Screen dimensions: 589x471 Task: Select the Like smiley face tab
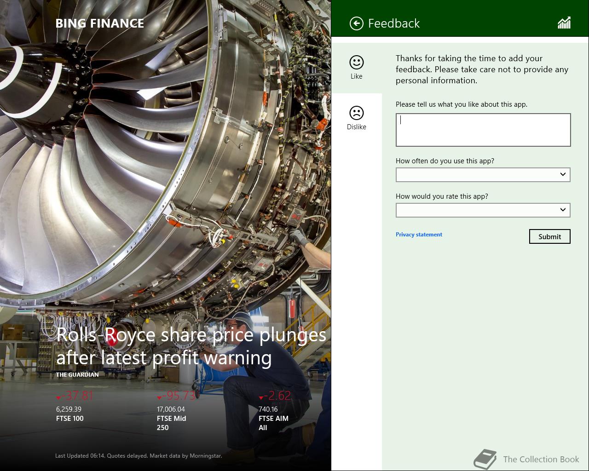(x=357, y=68)
